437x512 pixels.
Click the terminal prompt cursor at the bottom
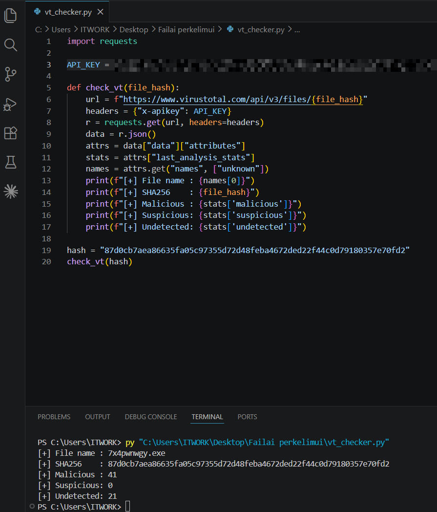click(127, 506)
